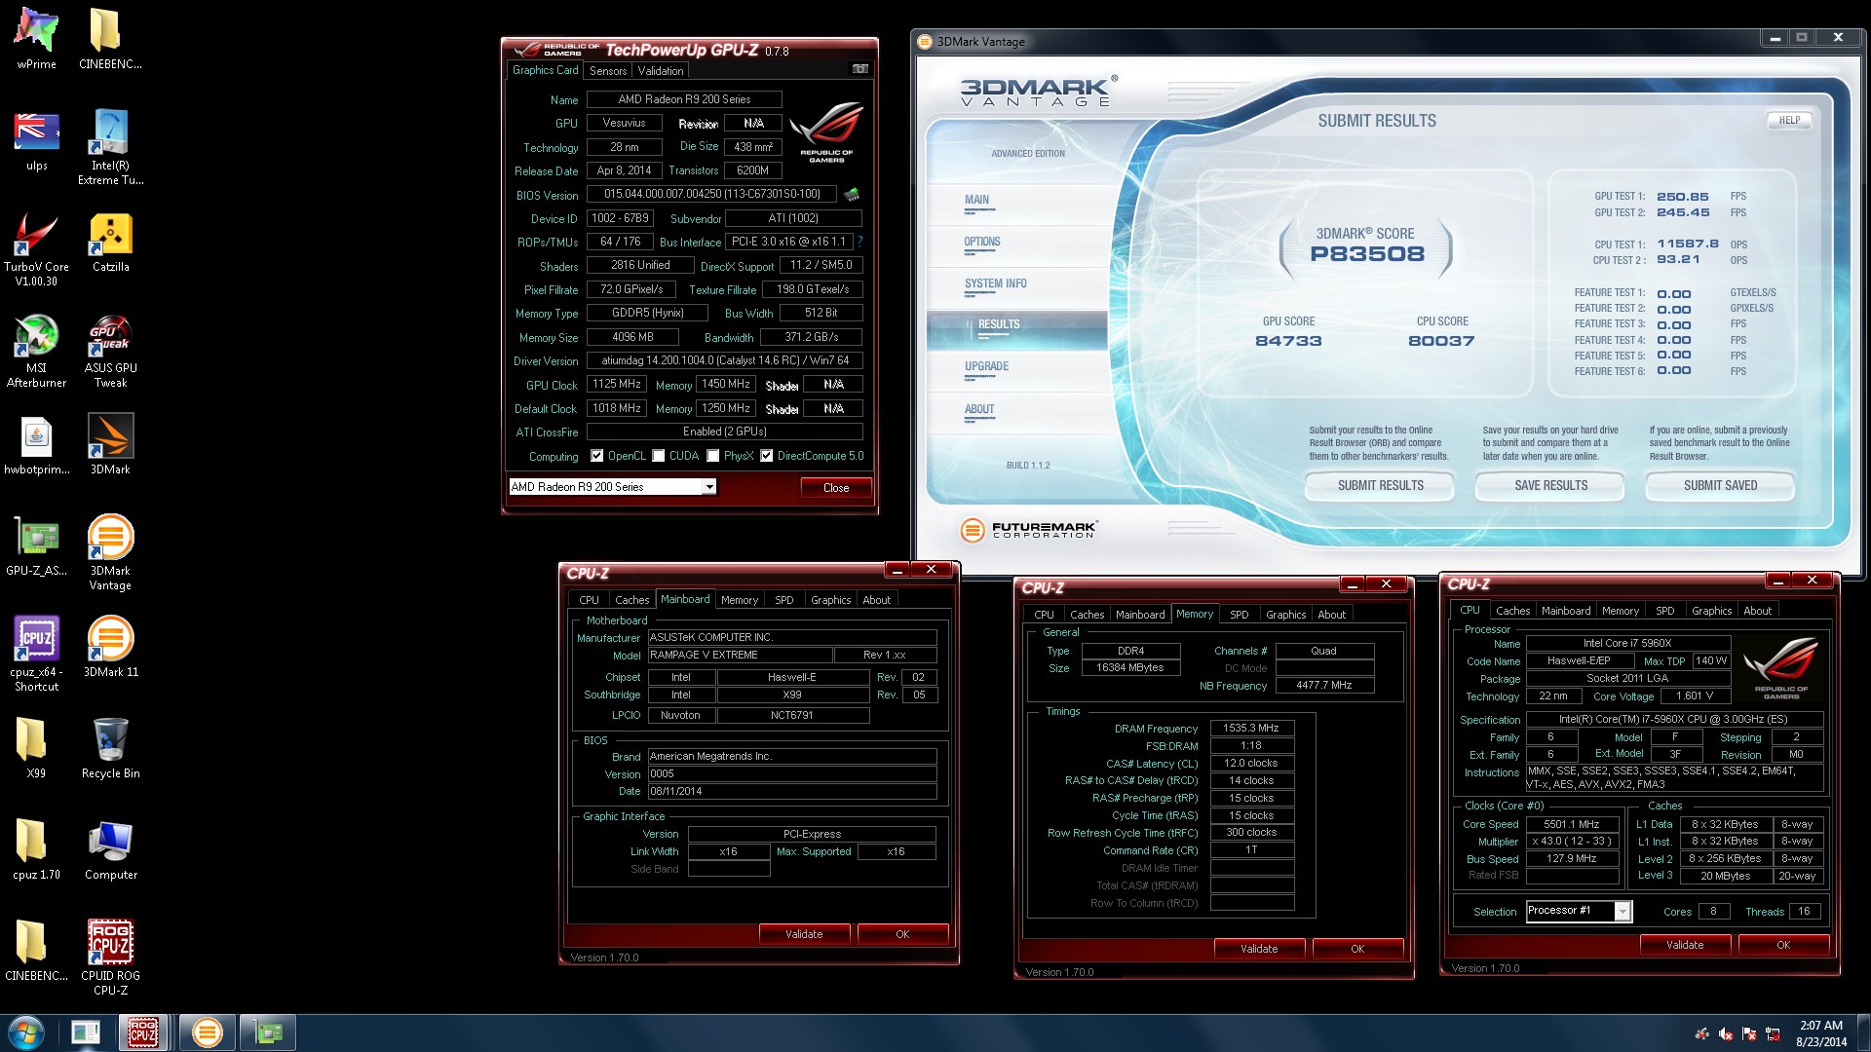Click OK in the Memory CPU-Z window
This screenshot has height=1052, width=1871.
pos(1357,949)
